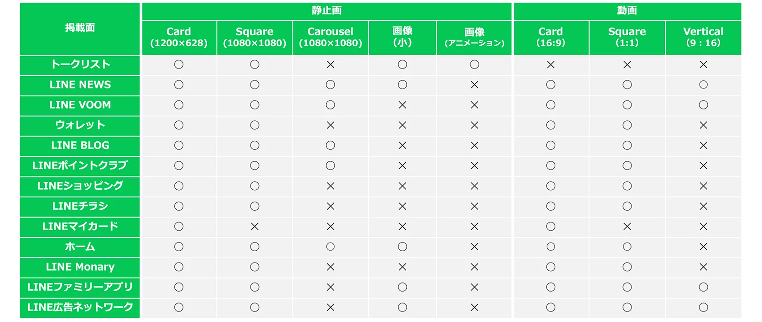This screenshot has width=762, height=322.
Task: Select the LINE Monary row label
Action: (80, 267)
